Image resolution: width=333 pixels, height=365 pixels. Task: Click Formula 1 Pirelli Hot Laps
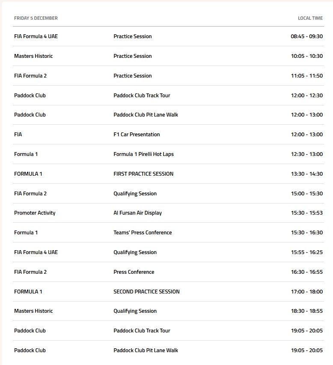click(143, 154)
